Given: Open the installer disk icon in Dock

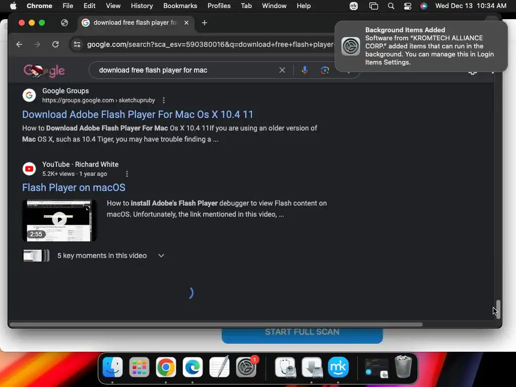Looking at the screenshot, I should 312,367.
